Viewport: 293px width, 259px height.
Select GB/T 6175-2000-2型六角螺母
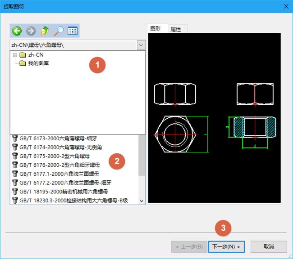point(55,156)
